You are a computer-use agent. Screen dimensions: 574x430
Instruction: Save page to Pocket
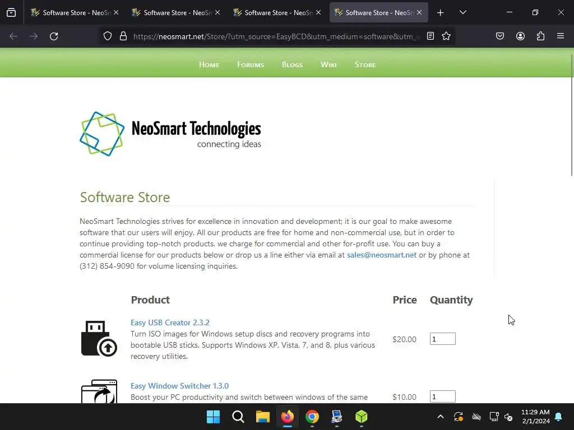click(x=500, y=36)
